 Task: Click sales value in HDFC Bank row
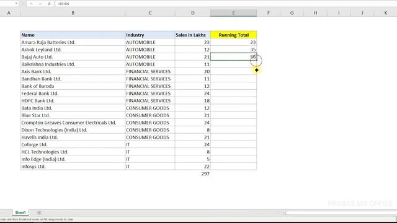click(193, 101)
